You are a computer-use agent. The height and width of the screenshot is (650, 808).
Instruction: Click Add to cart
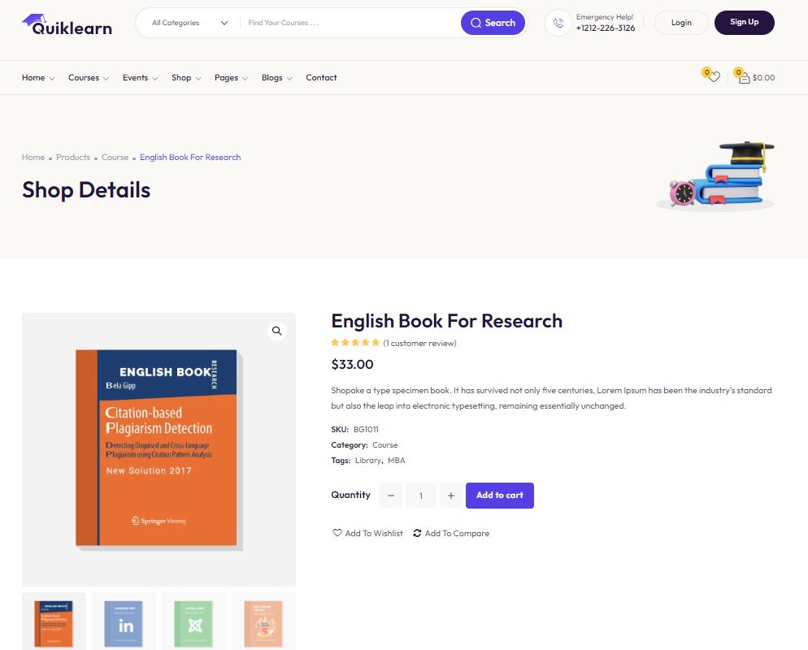[500, 496]
